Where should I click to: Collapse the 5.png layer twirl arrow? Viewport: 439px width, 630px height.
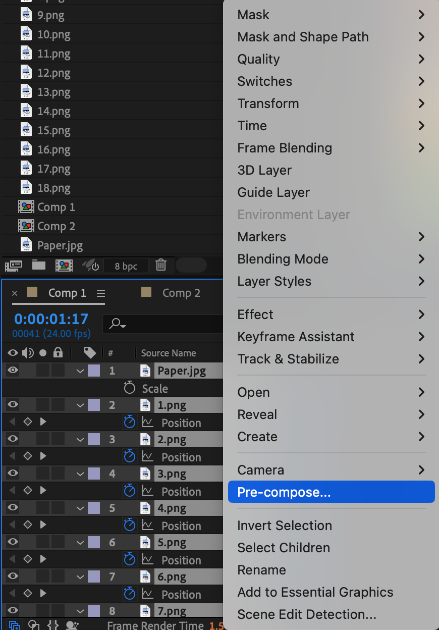point(80,542)
